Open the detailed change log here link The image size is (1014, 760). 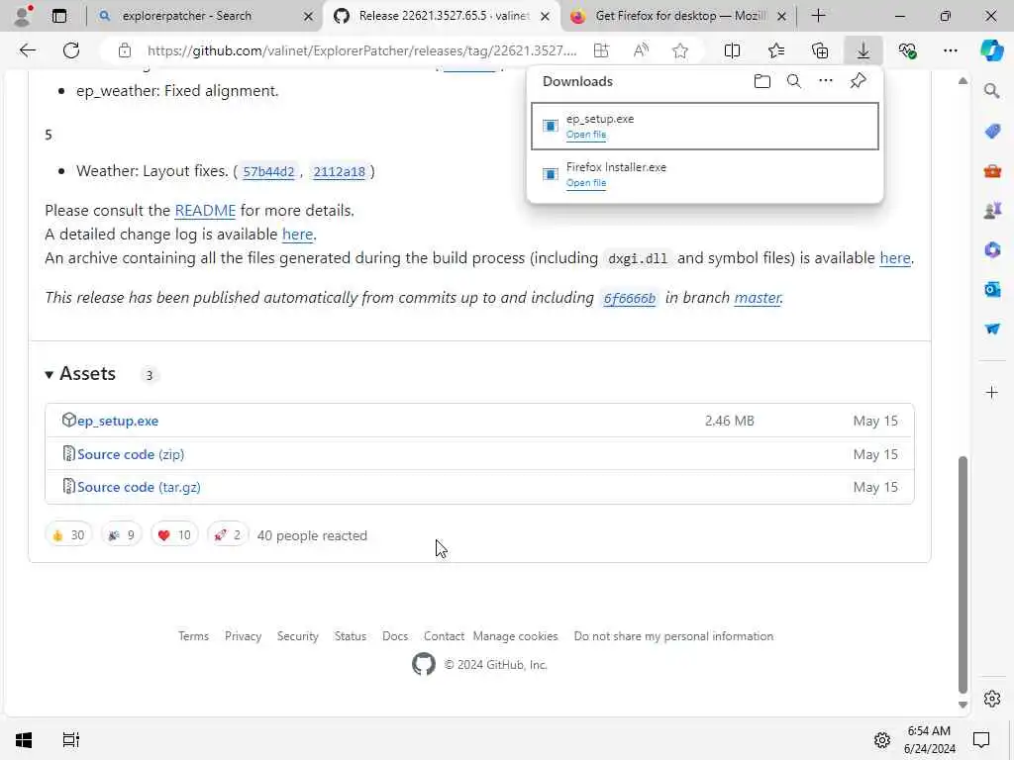coord(297,235)
